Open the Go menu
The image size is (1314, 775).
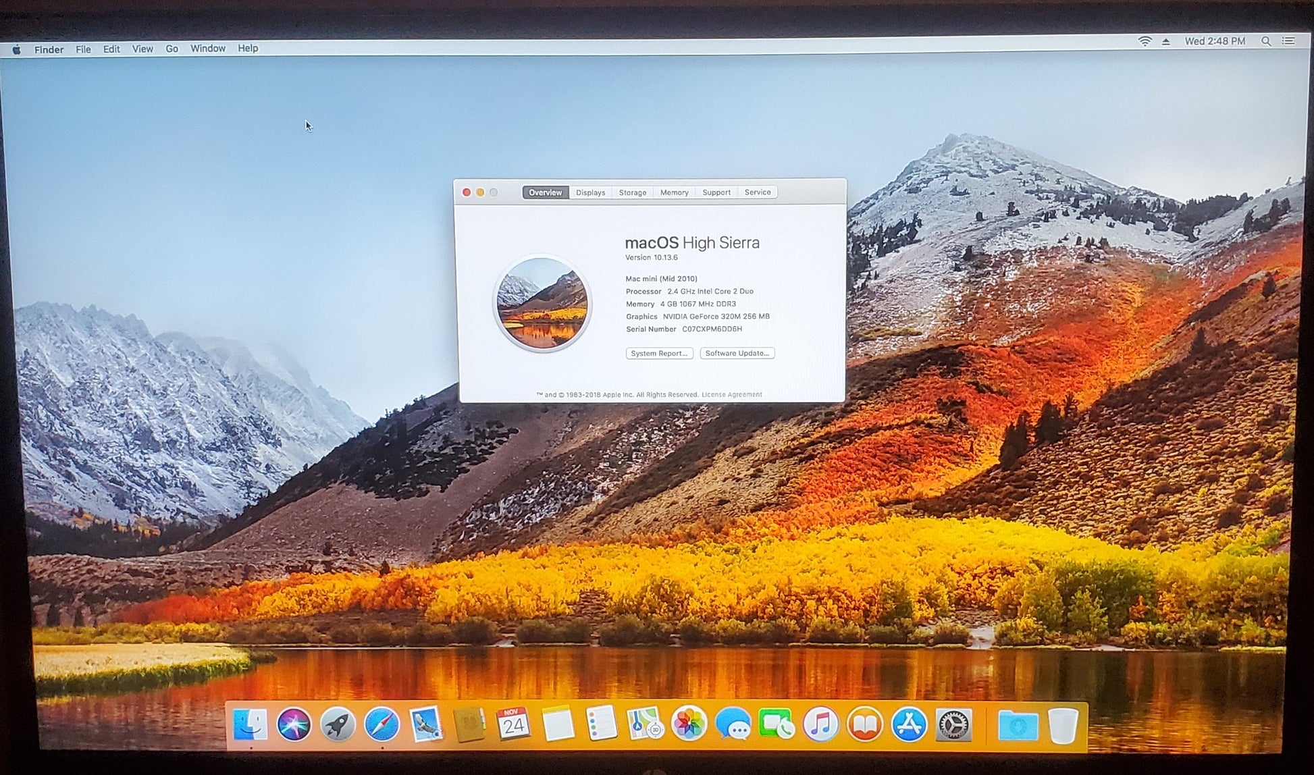coord(172,49)
